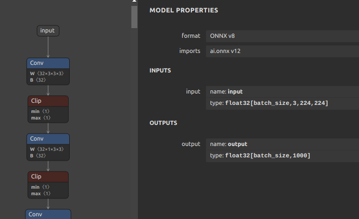
Task: Select the input node in the graph
Action: (x=48, y=31)
